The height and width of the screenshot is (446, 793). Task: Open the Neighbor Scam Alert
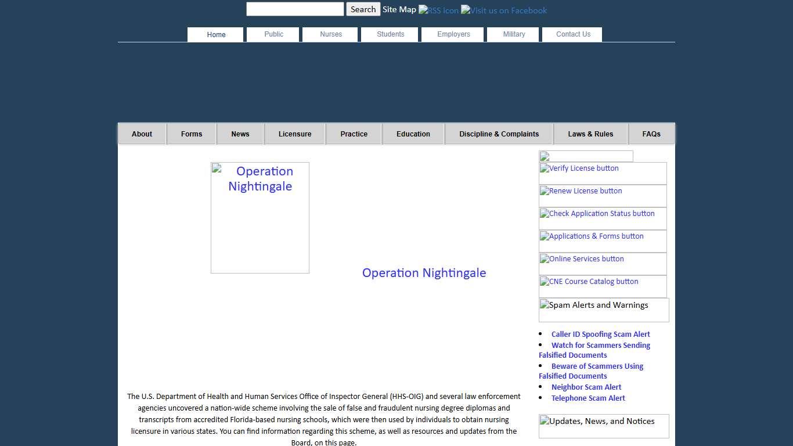[586, 387]
